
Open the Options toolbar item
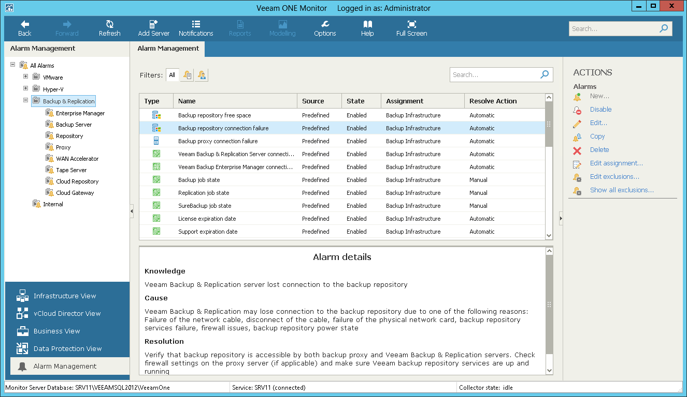click(x=325, y=28)
